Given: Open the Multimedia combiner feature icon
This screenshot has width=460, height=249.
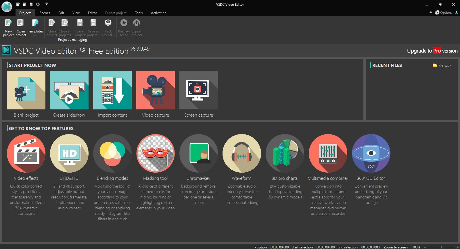Looking at the screenshot, I should tap(328, 153).
